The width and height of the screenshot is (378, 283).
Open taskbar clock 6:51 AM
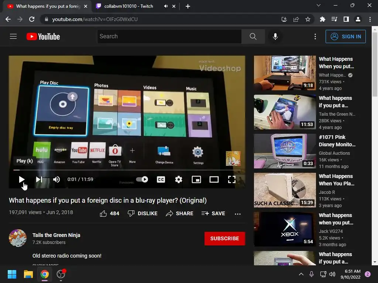pos(350,274)
